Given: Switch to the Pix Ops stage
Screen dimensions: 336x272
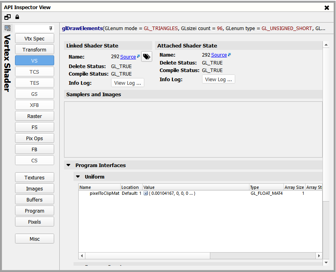Looking at the screenshot, I should 34,138.
